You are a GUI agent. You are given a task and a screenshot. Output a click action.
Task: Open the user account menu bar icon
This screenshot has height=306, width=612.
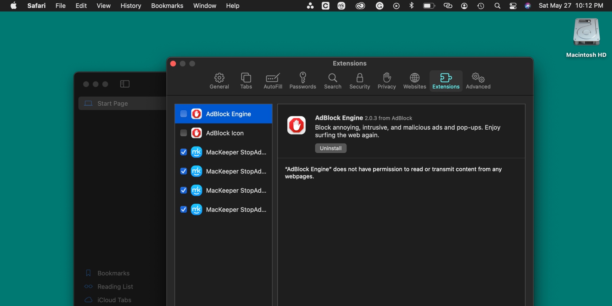(x=464, y=6)
